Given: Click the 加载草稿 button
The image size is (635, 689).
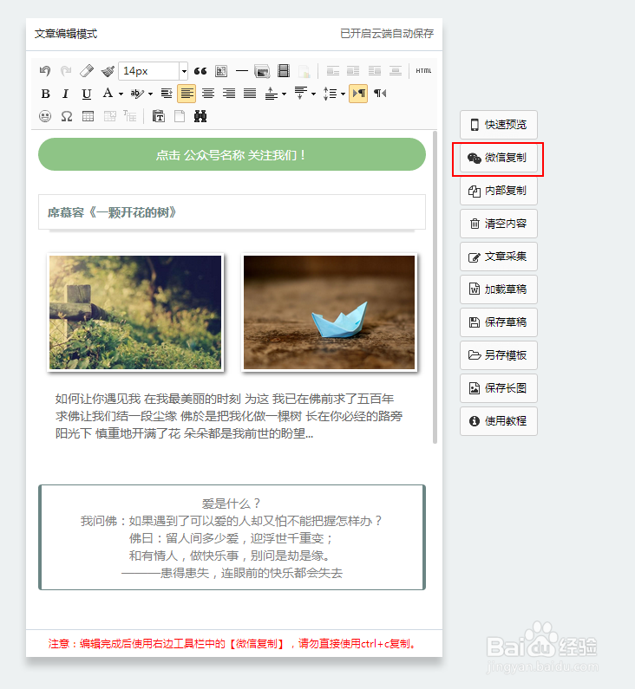Looking at the screenshot, I should [x=499, y=289].
